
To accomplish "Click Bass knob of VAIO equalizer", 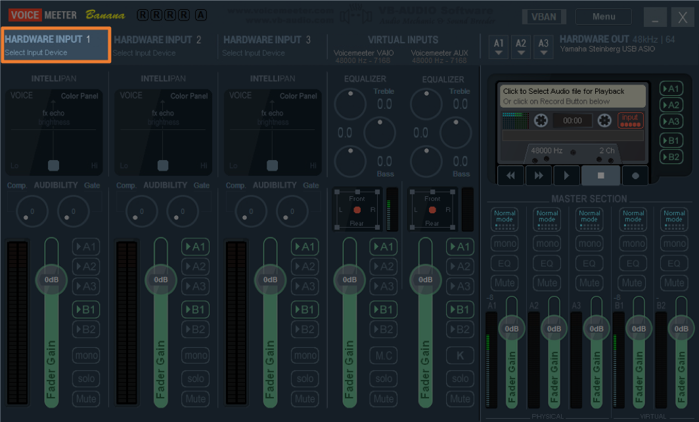I will [350, 161].
